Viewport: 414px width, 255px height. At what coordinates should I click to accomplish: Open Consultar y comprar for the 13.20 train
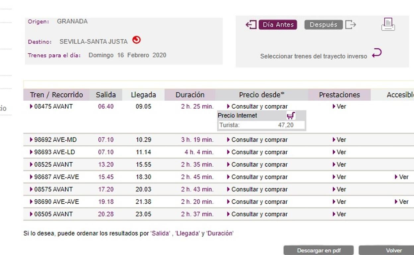point(257,165)
